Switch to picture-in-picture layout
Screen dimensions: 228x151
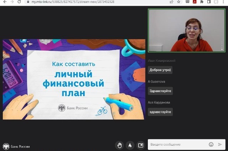click(141, 145)
